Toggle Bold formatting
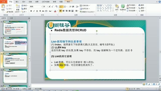 tap(31, 11)
